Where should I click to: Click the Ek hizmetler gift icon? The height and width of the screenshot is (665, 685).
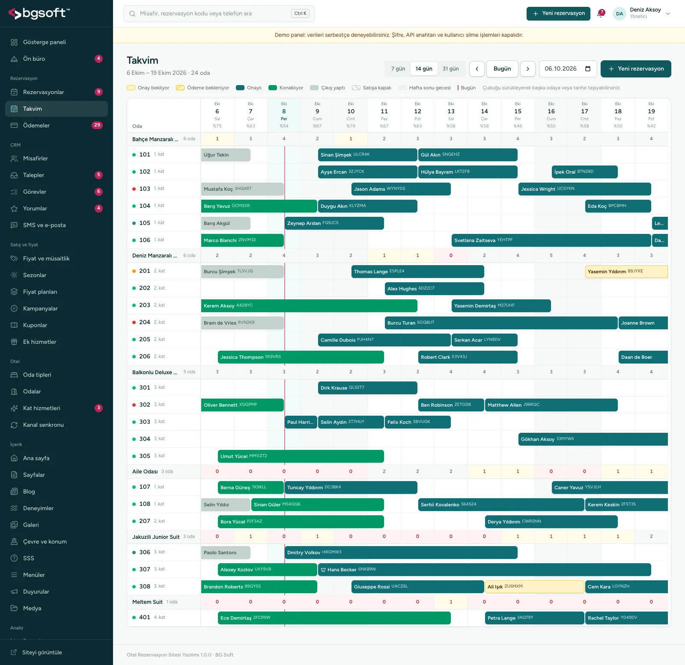tap(14, 342)
